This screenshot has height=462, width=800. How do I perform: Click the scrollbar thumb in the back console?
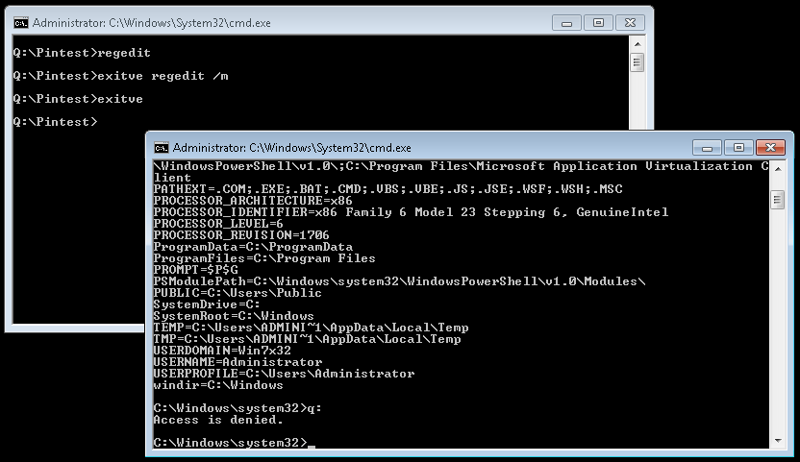pyautogui.click(x=637, y=63)
